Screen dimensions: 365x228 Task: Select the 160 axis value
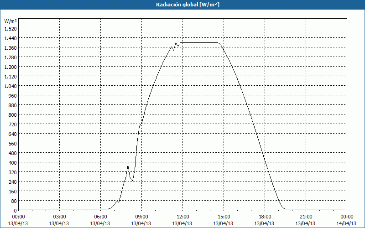click(x=13, y=191)
